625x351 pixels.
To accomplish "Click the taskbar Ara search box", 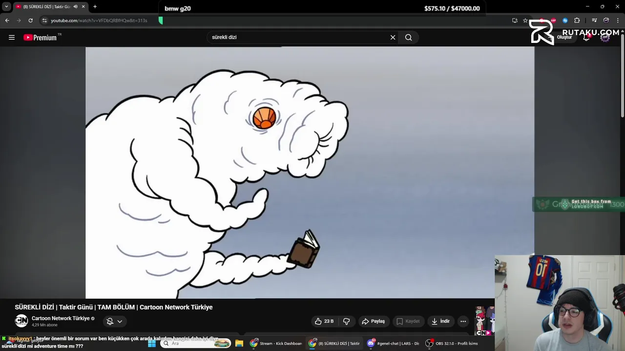I will point(196,343).
